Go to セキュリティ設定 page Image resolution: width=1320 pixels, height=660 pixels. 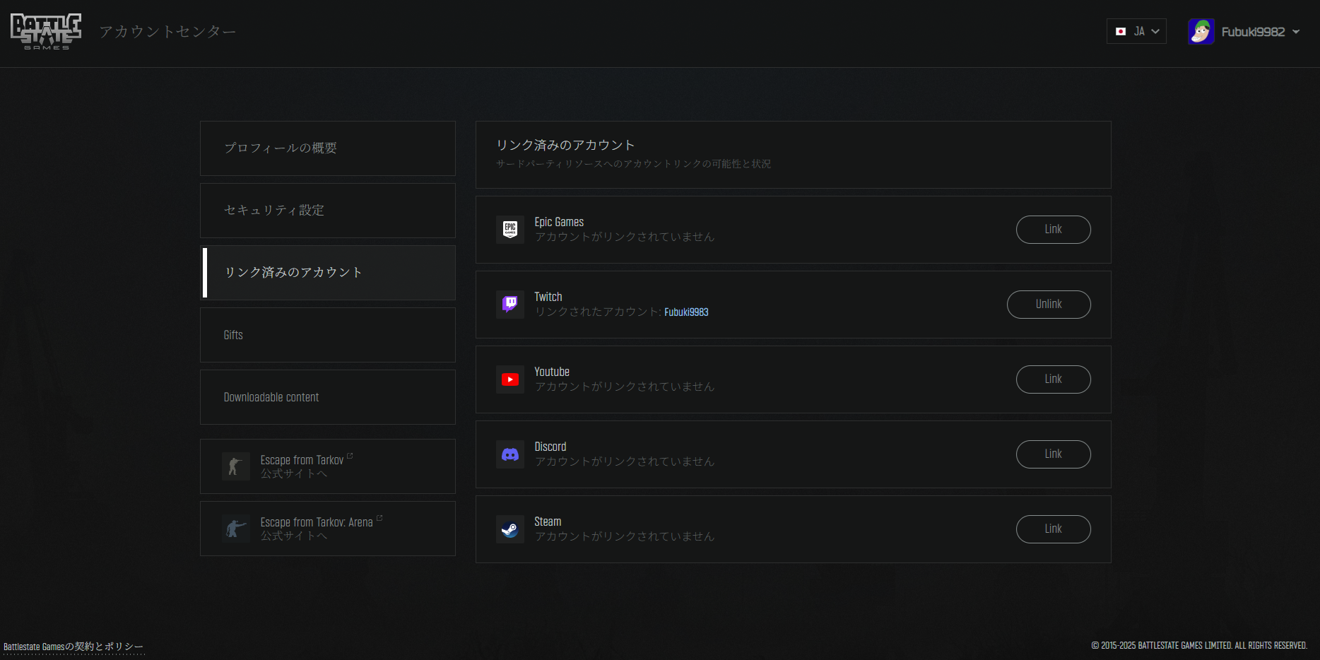tap(328, 211)
